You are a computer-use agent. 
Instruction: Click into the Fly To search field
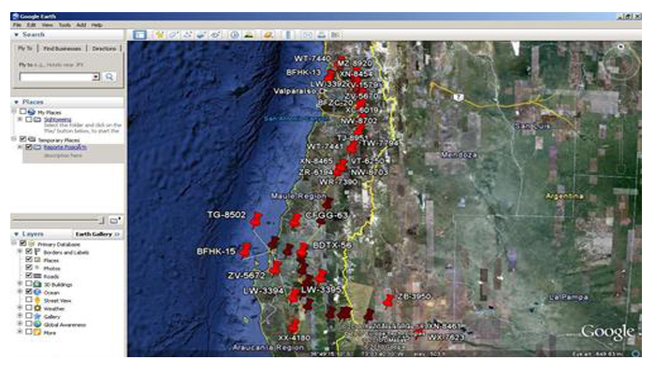(x=56, y=77)
